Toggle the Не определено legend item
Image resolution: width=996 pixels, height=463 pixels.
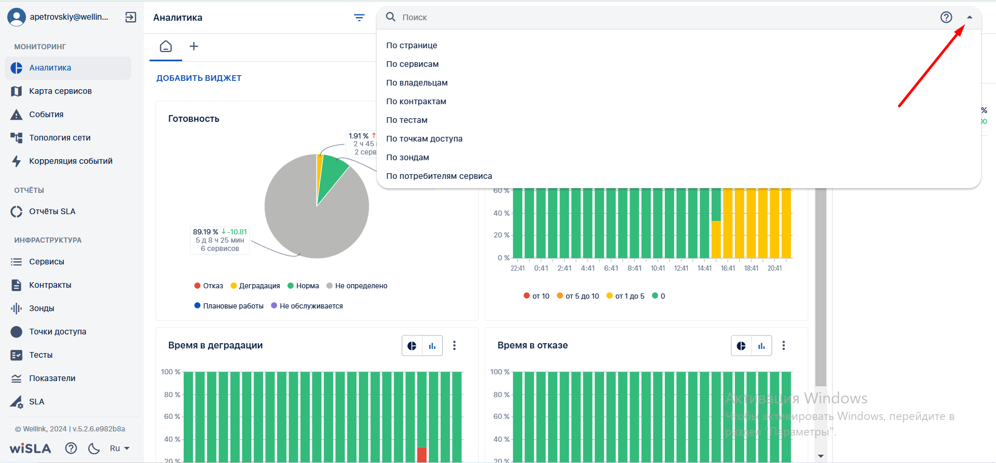pyautogui.click(x=357, y=286)
